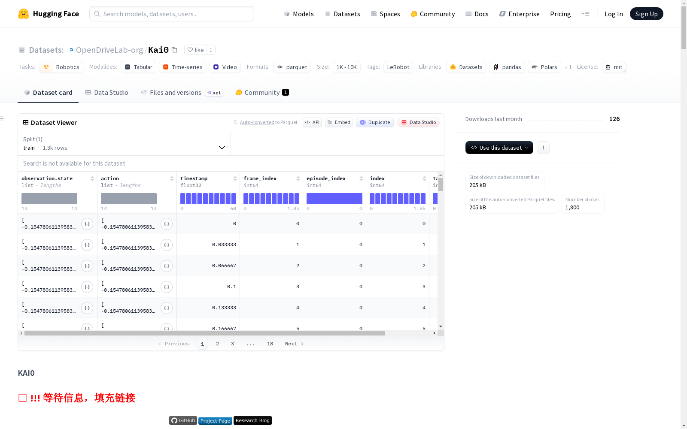Sort by frame_index column arrows
The height and width of the screenshot is (429, 687).
pyautogui.click(x=298, y=178)
